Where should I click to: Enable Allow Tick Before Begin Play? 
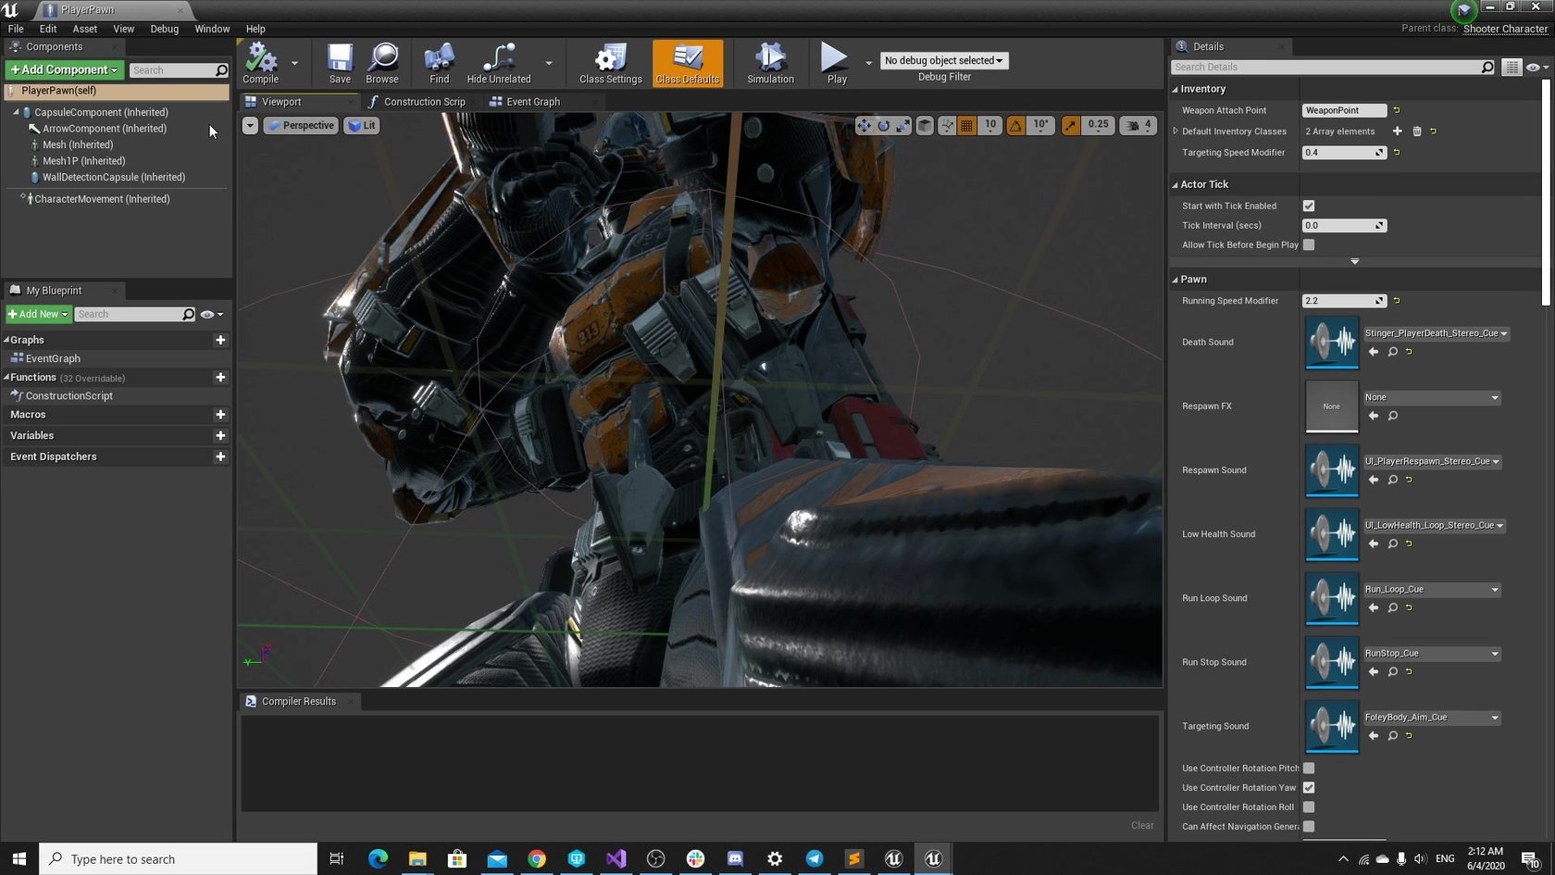(x=1309, y=245)
